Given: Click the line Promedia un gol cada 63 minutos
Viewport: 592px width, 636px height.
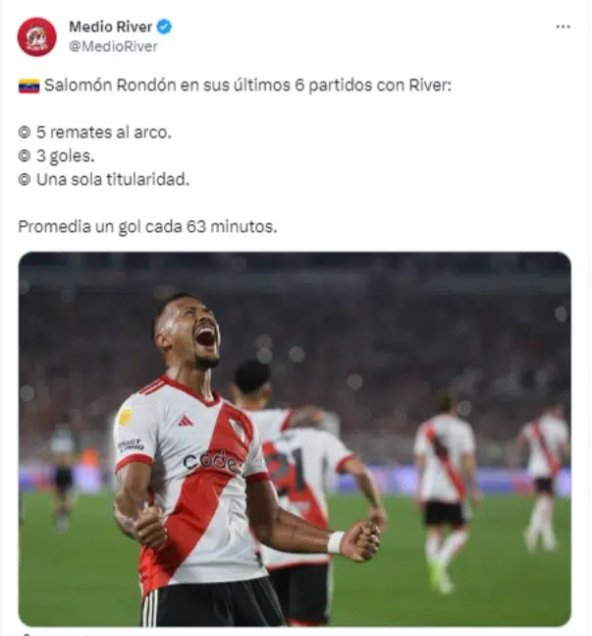Looking at the screenshot, I should (x=147, y=227).
